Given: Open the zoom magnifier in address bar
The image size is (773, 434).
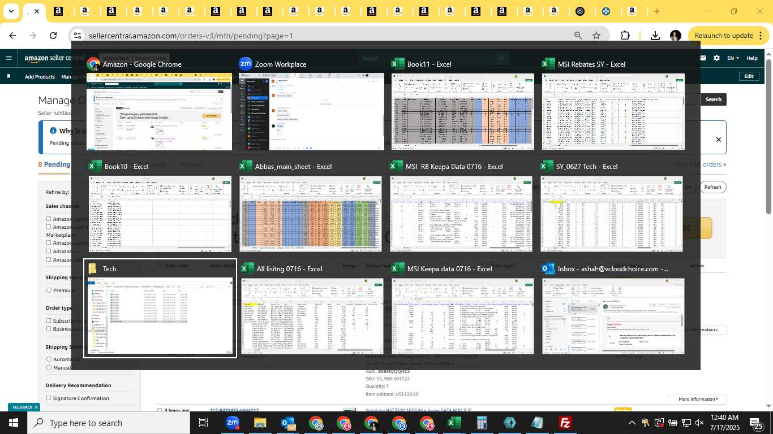Looking at the screenshot, I should [x=578, y=36].
